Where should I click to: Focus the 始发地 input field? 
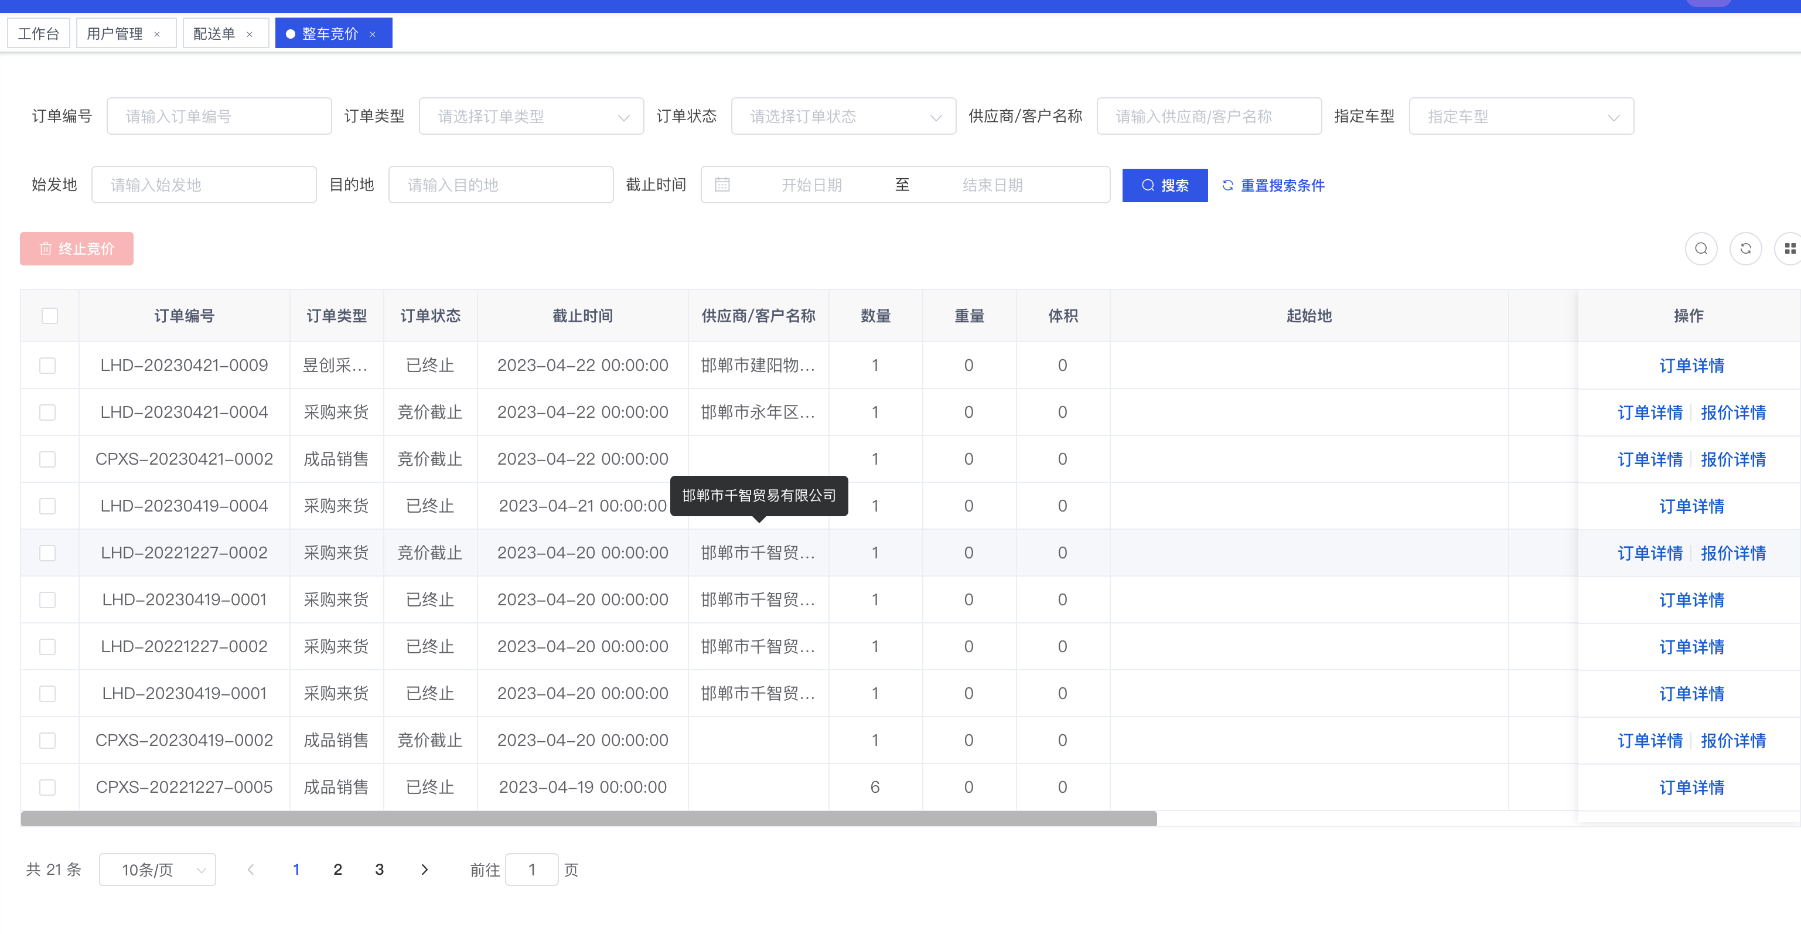[x=204, y=185]
